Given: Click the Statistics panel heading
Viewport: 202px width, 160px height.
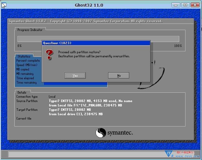Looking at the screenshot, I should pos(24,56).
